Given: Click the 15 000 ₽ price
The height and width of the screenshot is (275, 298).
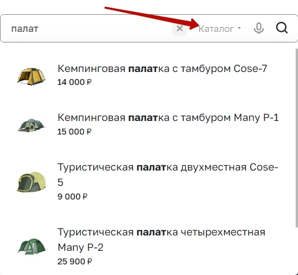Looking at the screenshot, I should point(74,132).
